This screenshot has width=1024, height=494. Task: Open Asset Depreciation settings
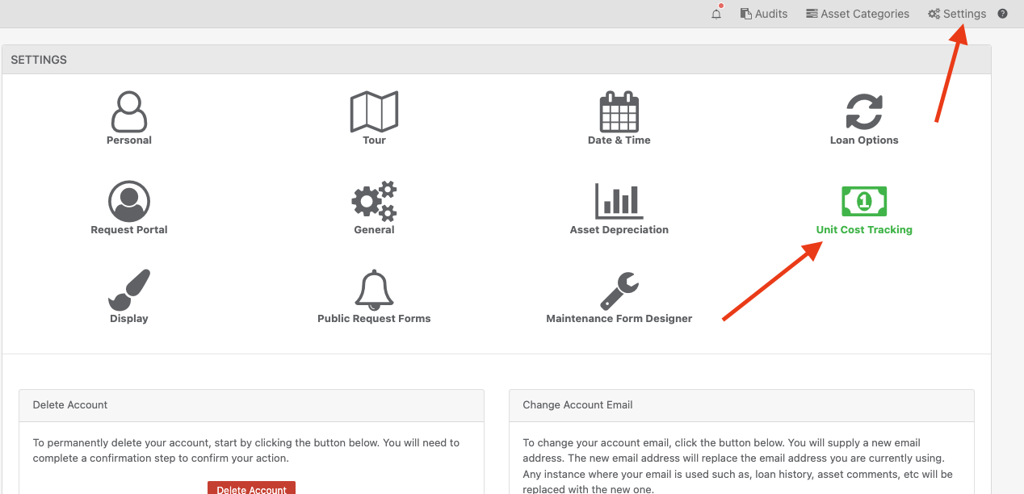pos(619,207)
